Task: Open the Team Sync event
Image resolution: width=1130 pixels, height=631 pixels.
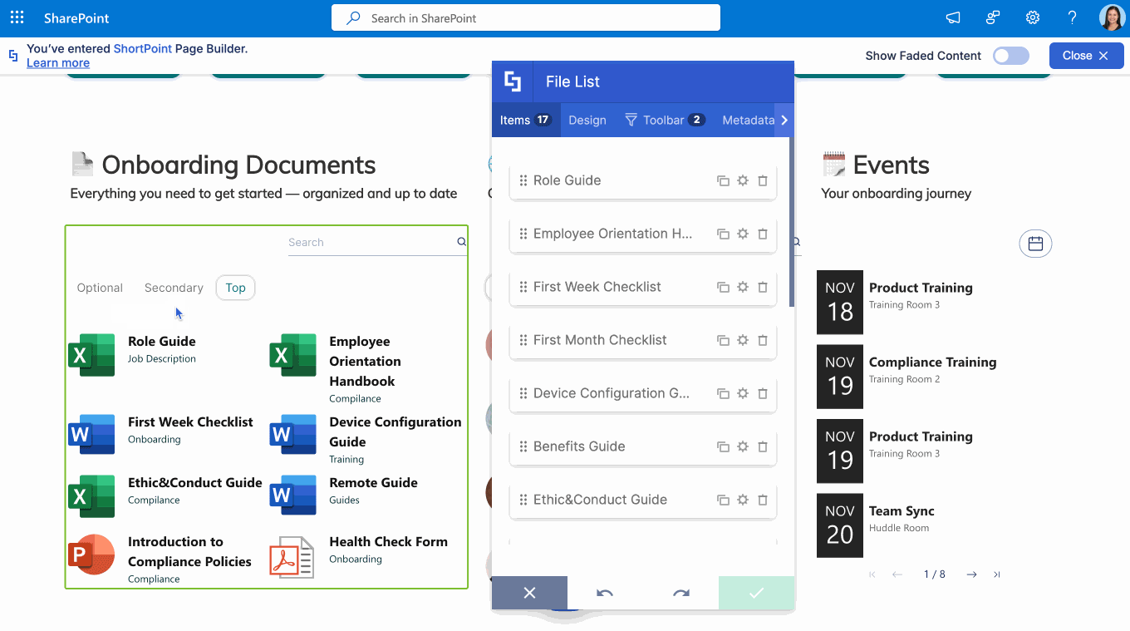Action: tap(902, 511)
